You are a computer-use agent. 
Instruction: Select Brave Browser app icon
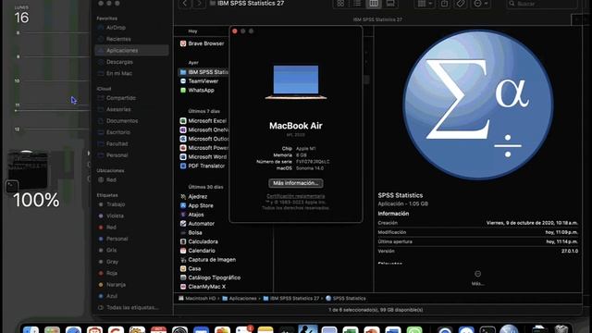[x=183, y=43]
